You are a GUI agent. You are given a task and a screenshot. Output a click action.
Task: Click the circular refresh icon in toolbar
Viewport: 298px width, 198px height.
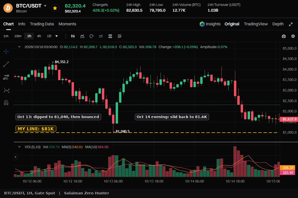point(91,36)
